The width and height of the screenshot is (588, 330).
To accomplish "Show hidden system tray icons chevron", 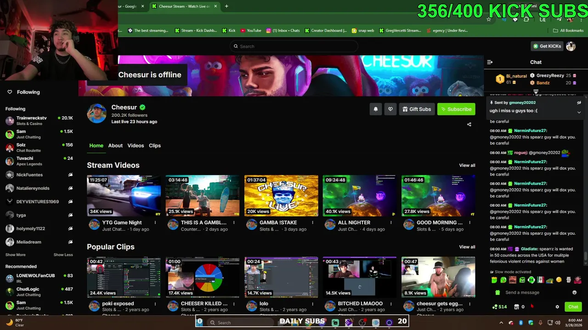I will coord(501,323).
